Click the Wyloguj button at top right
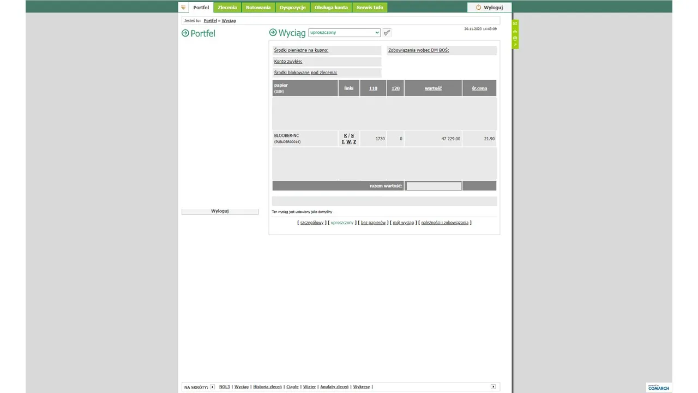The width and height of the screenshot is (698, 393). point(489,8)
